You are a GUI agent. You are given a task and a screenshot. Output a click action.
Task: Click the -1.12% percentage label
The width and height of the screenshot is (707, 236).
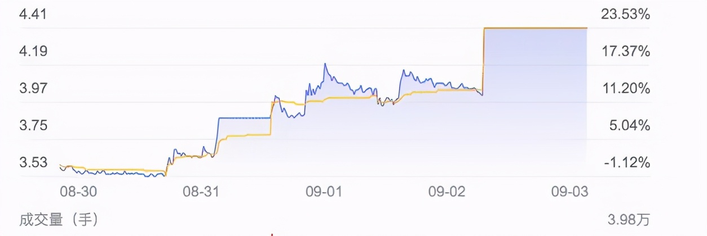click(627, 163)
